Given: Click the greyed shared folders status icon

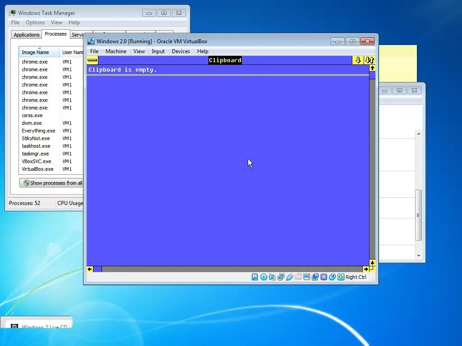Looking at the screenshot, I should tap(298, 277).
